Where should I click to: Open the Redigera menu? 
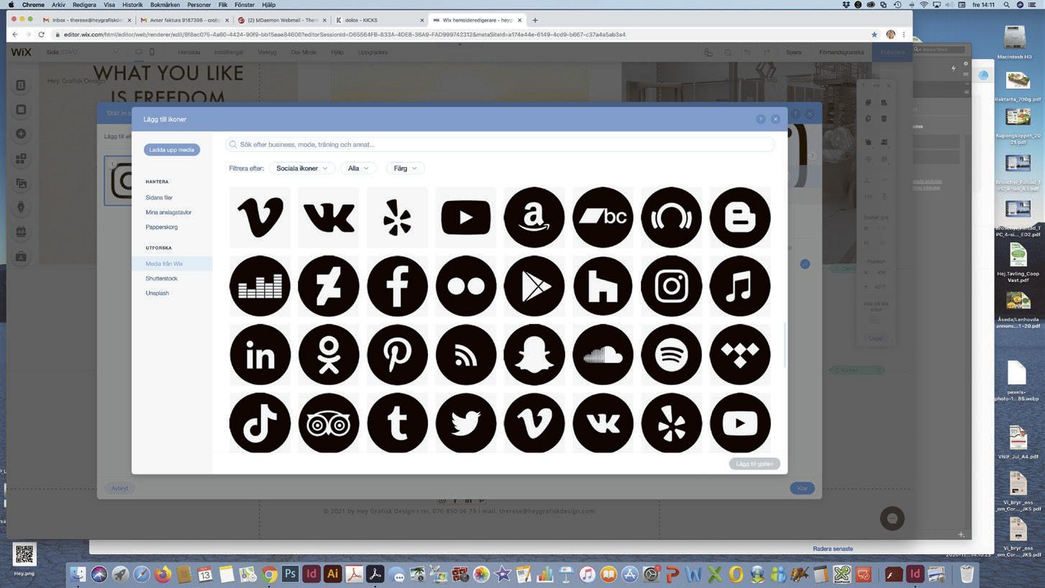[x=84, y=4]
